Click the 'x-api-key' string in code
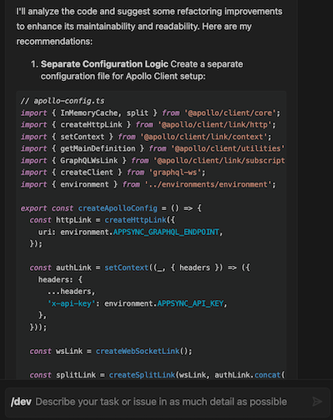This screenshot has height=420, width=333. [72, 303]
